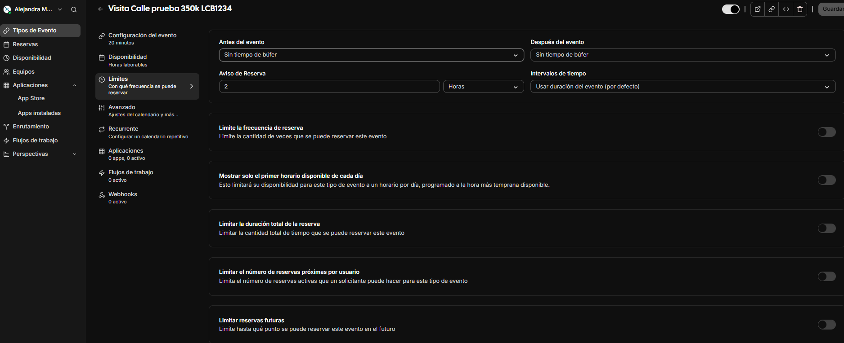
Task: Click the back arrow beside event title
Action: (x=100, y=9)
